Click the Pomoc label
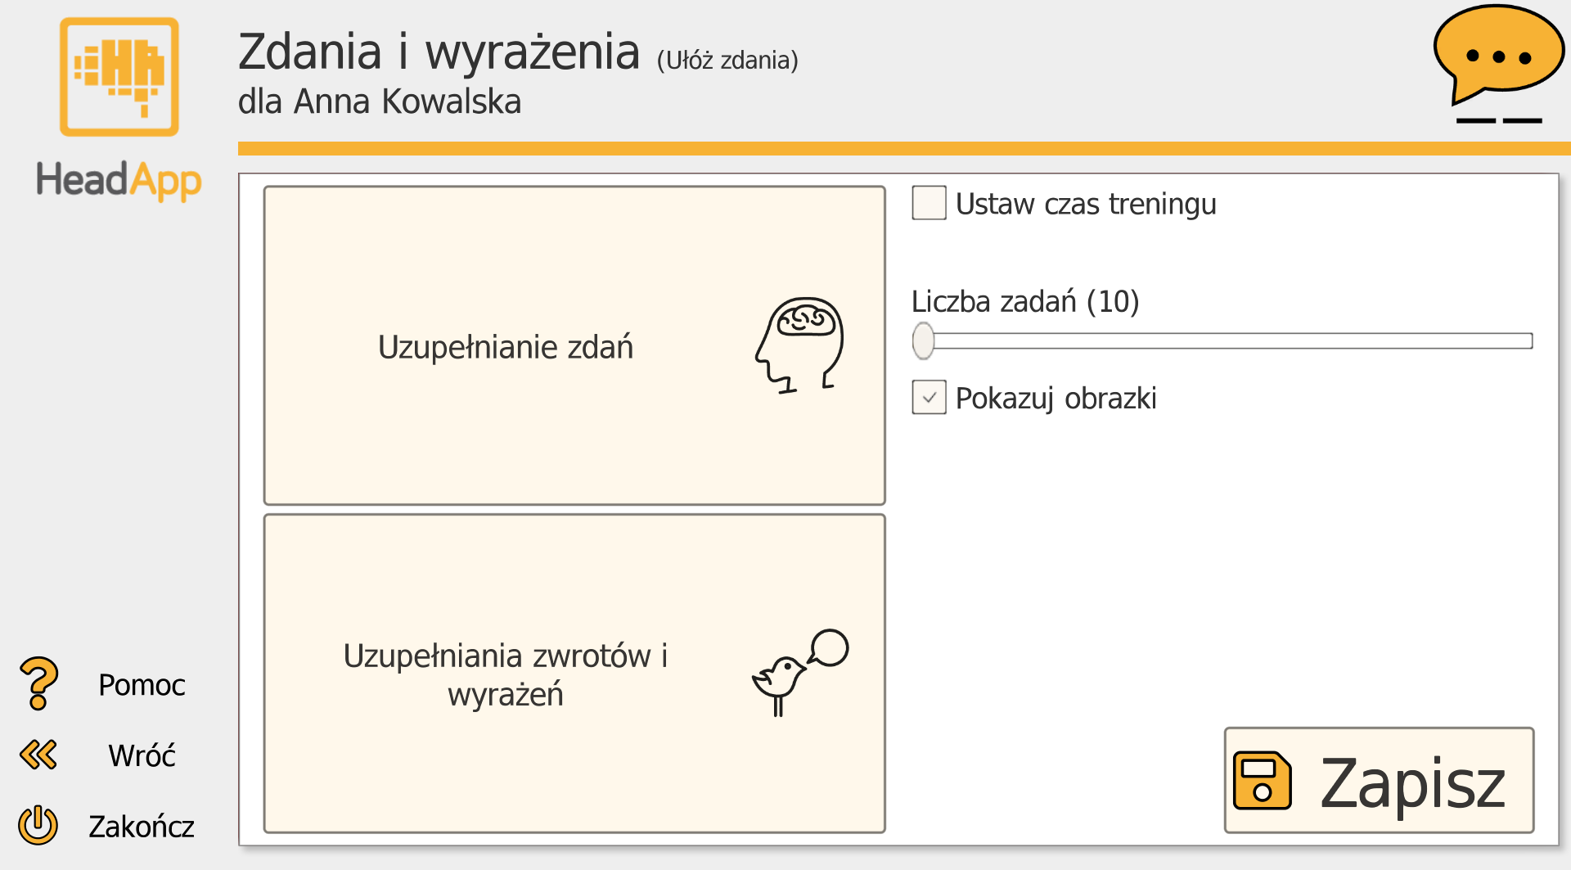The image size is (1571, 870). coord(142,685)
